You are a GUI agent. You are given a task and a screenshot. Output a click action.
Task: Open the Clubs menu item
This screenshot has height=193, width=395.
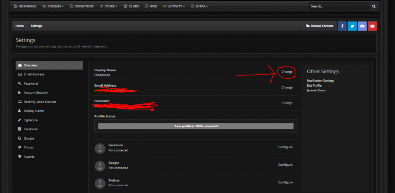tap(131, 6)
